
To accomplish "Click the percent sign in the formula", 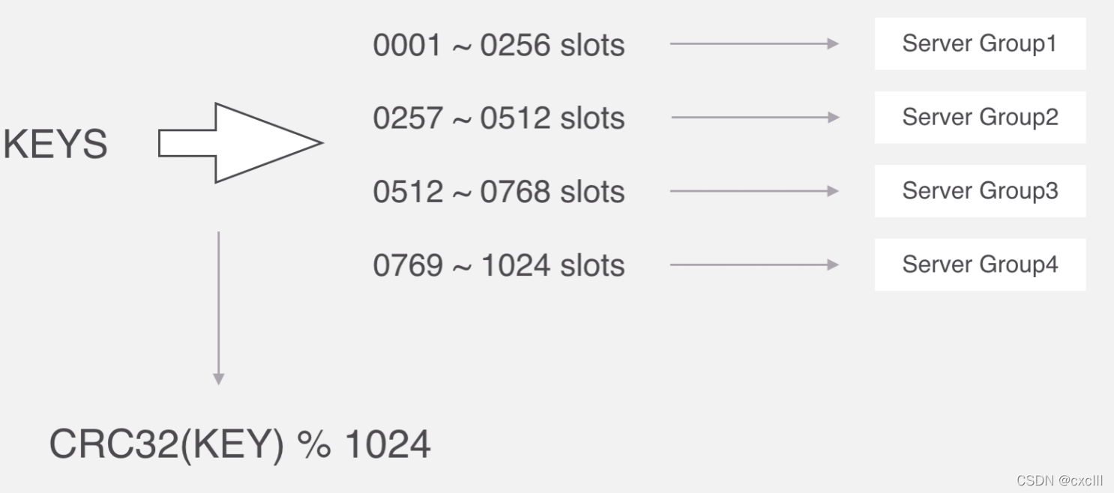I will (314, 444).
